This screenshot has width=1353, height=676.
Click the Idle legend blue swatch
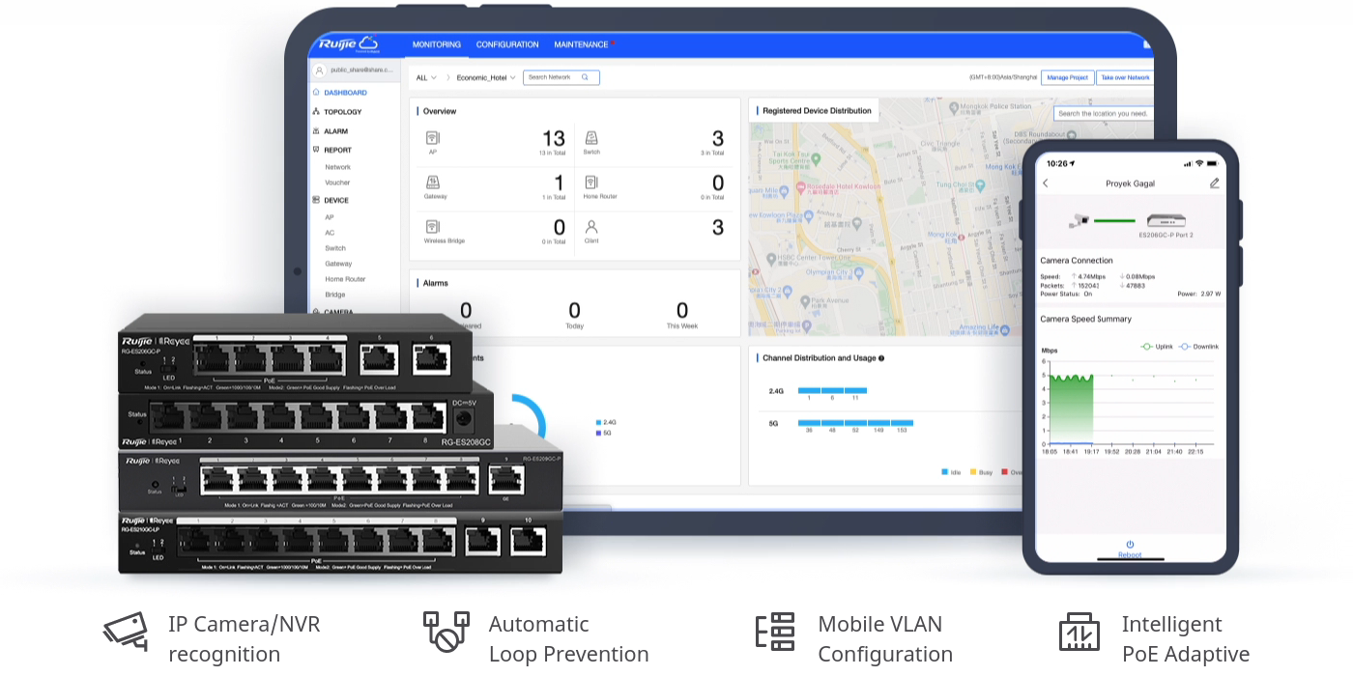[944, 472]
